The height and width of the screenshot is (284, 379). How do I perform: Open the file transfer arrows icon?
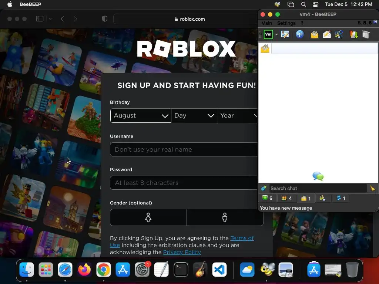coord(353,34)
